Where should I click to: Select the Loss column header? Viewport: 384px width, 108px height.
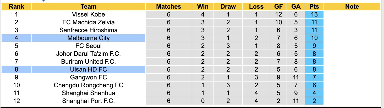click(x=256, y=7)
